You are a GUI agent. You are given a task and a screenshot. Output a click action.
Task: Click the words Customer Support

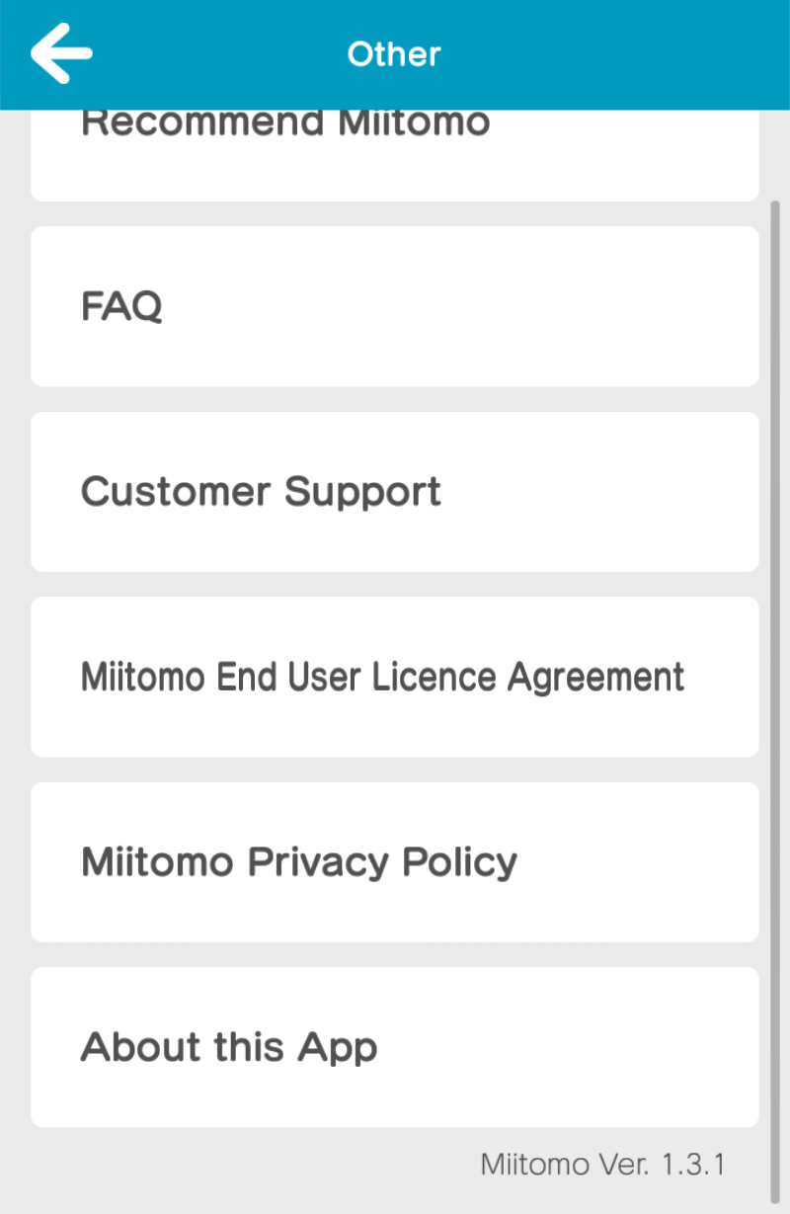pyautogui.click(x=261, y=492)
